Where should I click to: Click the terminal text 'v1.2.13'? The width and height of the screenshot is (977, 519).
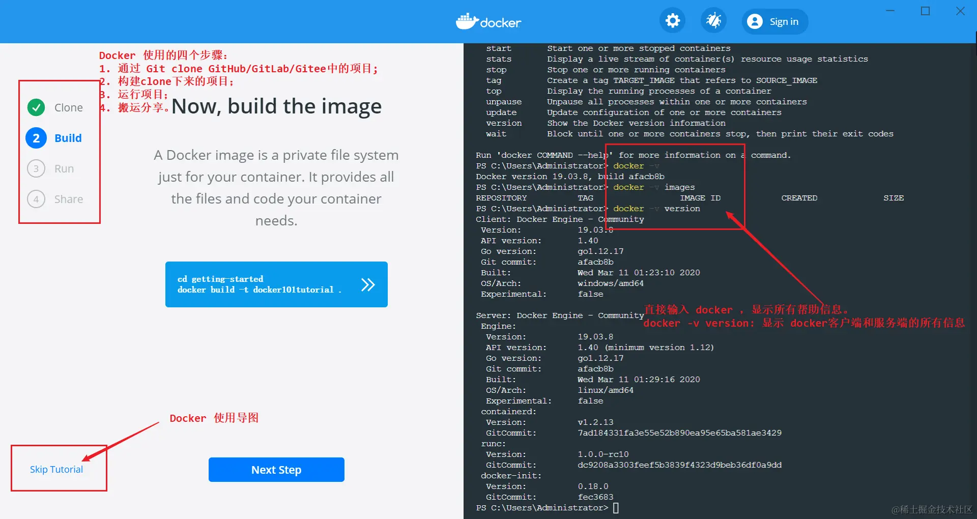click(x=595, y=422)
